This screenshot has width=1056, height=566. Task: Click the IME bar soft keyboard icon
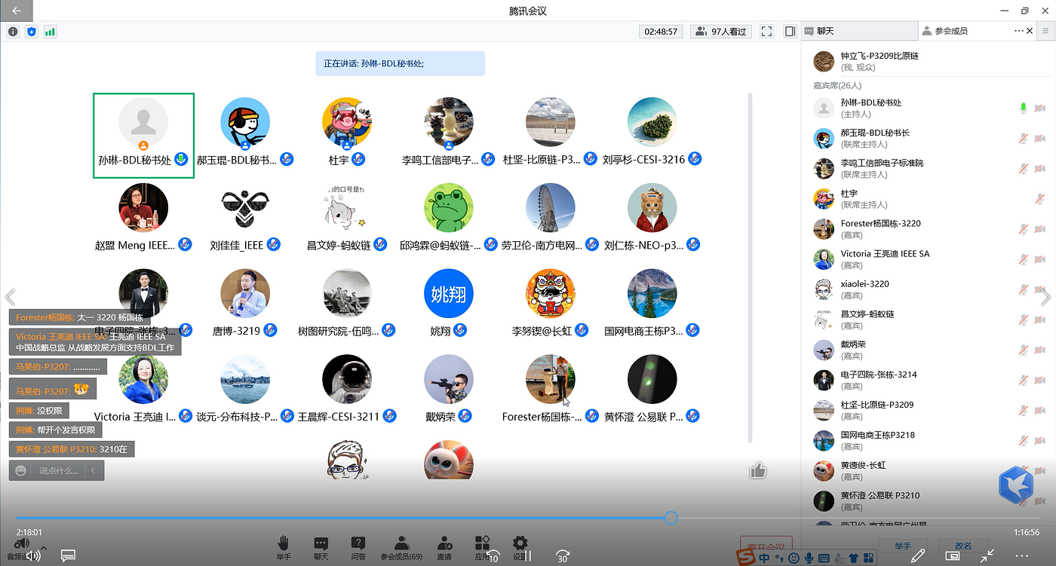824,558
